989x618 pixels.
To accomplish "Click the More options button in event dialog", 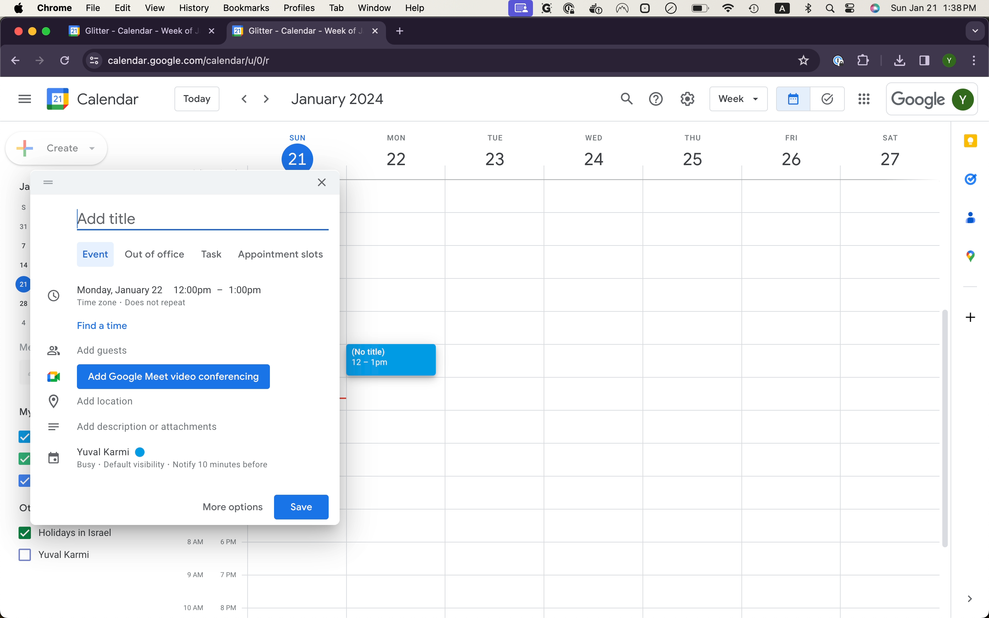I will tap(232, 506).
